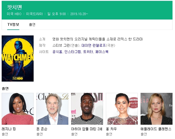Click 애들레이드 클레멘스 cast photo

pyautogui.click(x=157, y=109)
